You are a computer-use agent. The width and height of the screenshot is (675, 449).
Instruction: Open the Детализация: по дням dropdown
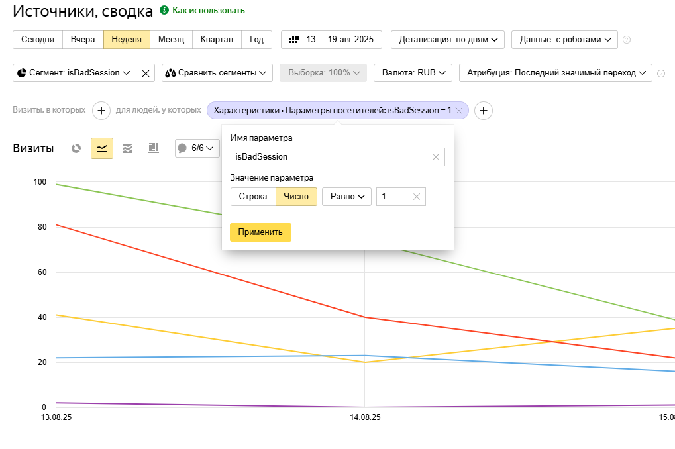[x=448, y=40]
